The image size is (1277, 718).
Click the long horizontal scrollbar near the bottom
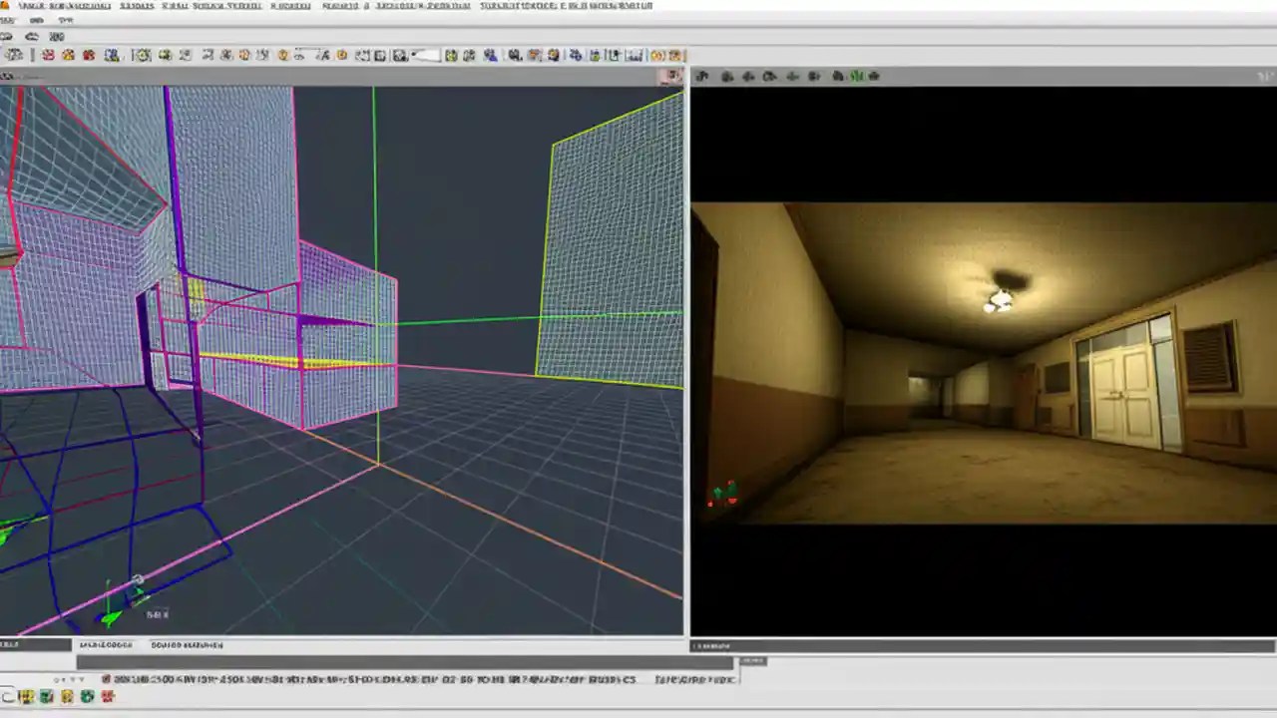click(399, 662)
